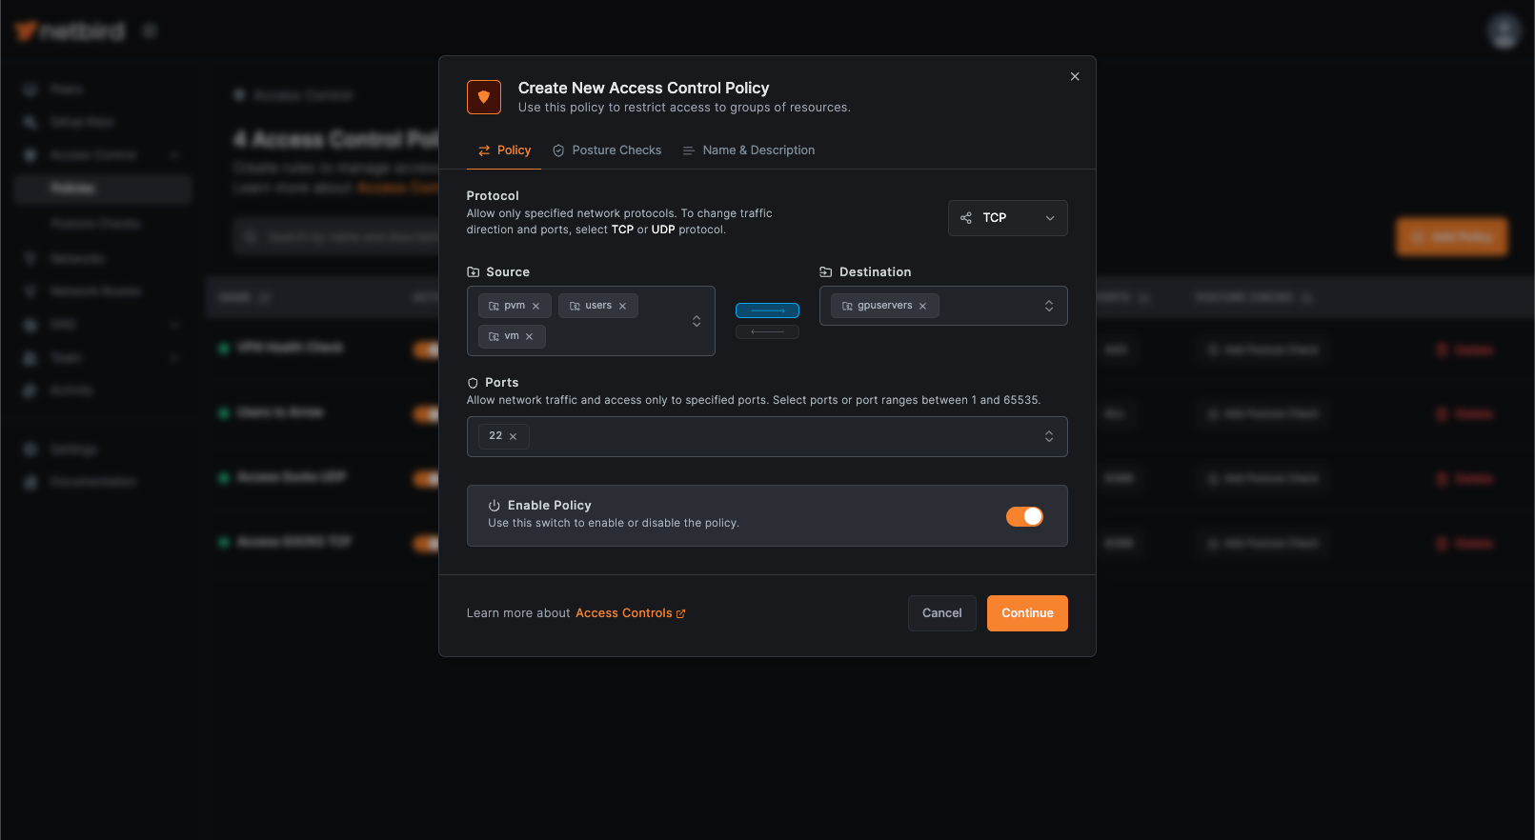Viewport: 1535px width, 840px height.
Task: Click the pvm group chip
Action: click(515, 306)
